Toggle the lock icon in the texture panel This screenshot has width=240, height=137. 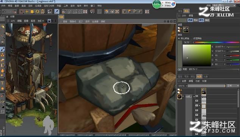point(49,21)
